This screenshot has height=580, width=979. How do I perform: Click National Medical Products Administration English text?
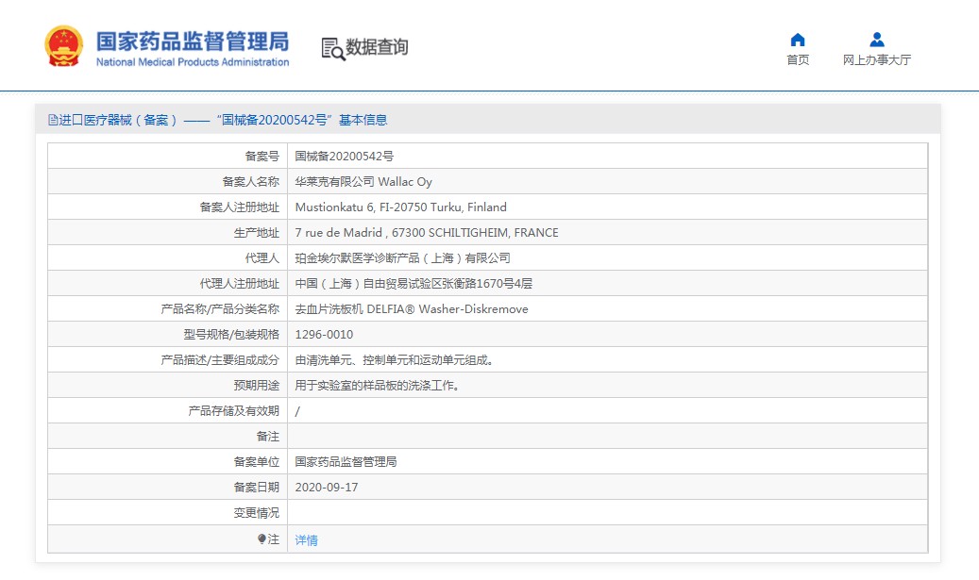pyautogui.click(x=193, y=62)
